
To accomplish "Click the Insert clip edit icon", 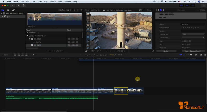I will [19, 55].
